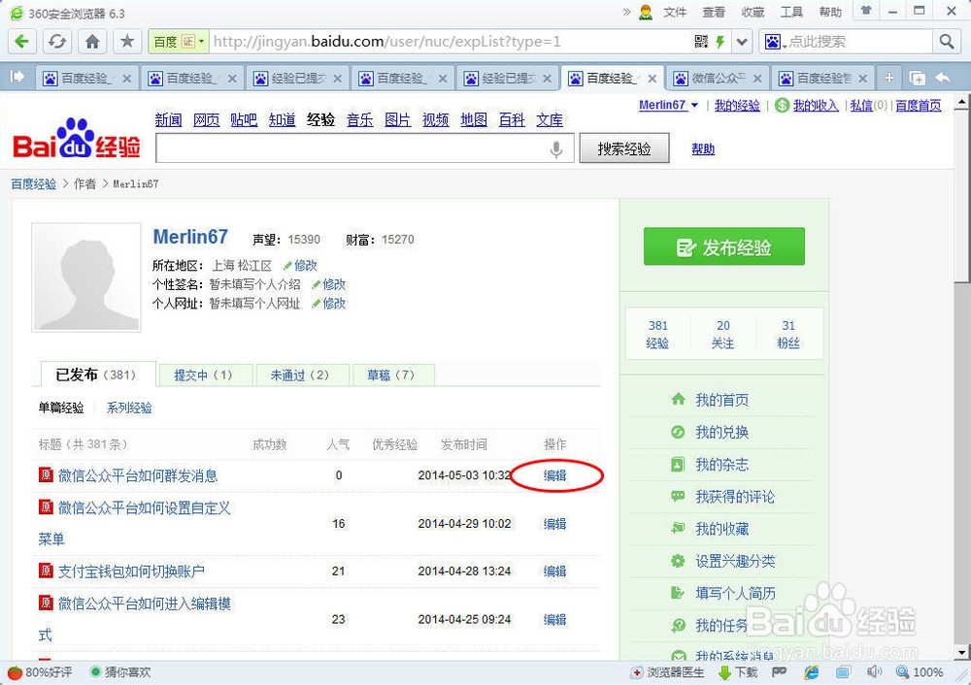Viewport: 971px width, 685px height.
Task: Click the user account avatar icon
Action: tap(646, 12)
